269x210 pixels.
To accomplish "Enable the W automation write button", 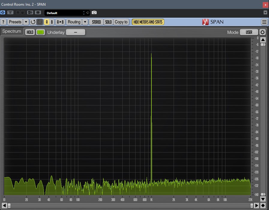I will (x=22, y=13).
